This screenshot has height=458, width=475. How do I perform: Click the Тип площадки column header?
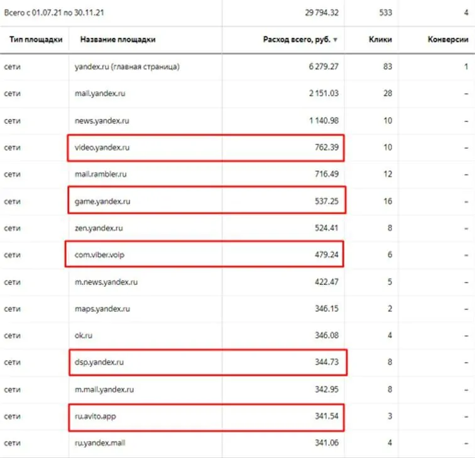tap(36, 40)
